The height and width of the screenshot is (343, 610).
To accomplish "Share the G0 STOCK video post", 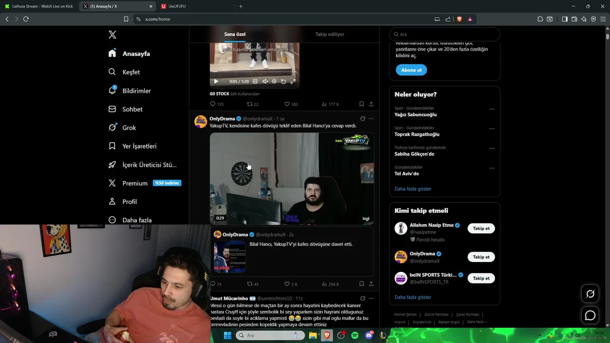I will pyautogui.click(x=371, y=104).
